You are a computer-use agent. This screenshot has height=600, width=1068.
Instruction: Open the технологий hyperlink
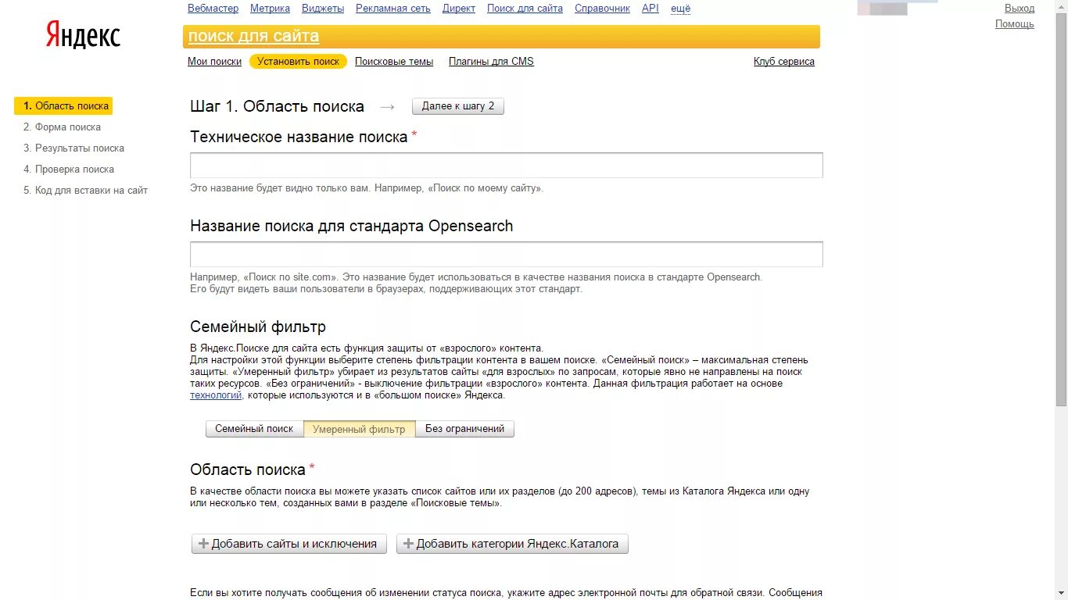(x=217, y=395)
